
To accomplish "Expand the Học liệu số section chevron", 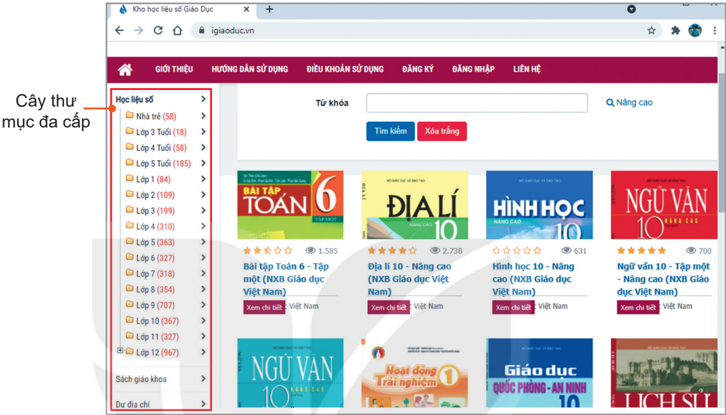I will (x=203, y=99).
